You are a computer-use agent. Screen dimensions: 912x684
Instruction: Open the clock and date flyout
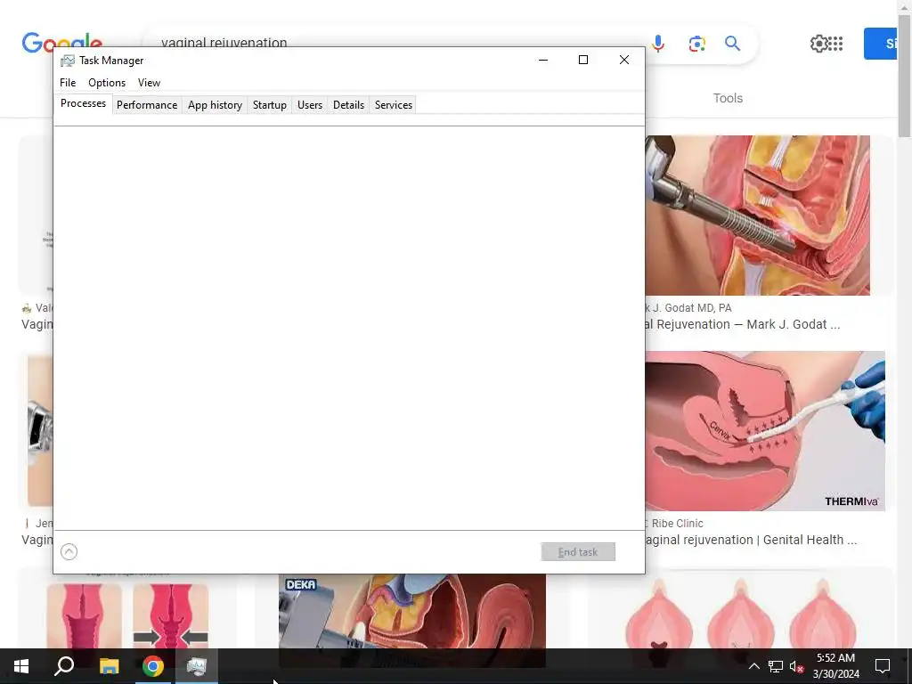835,666
